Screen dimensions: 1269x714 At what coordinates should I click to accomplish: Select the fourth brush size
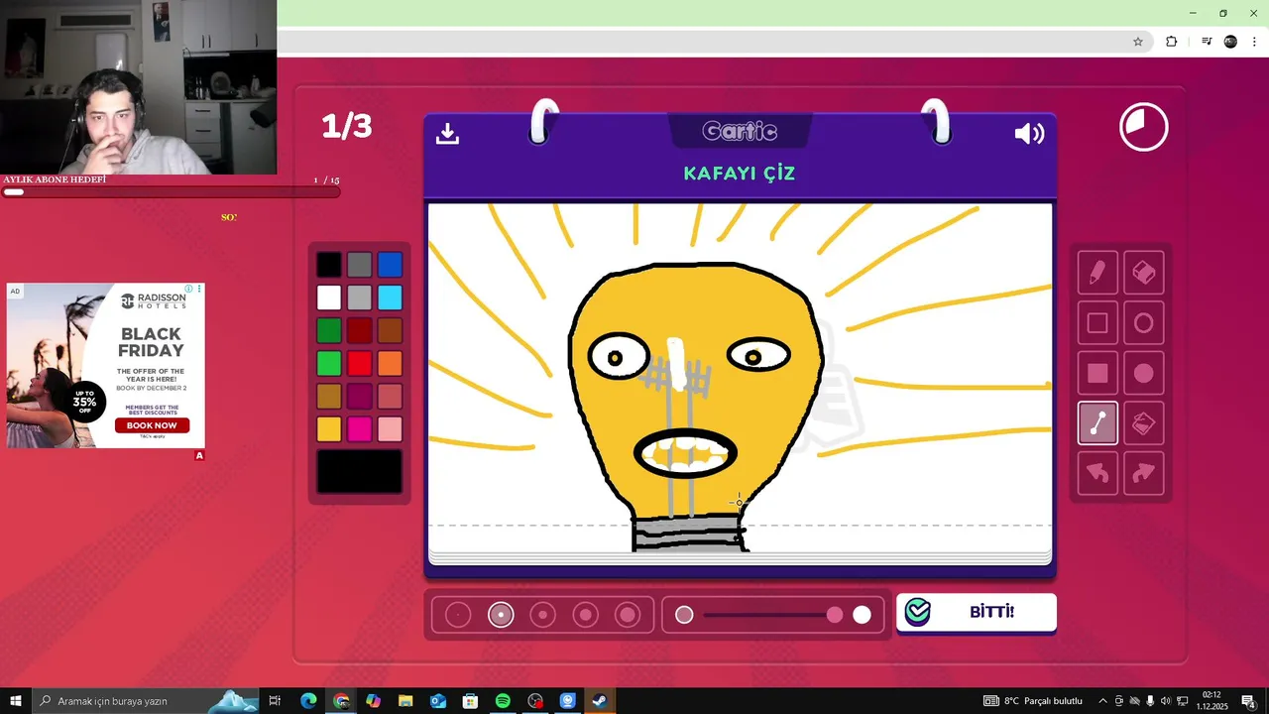[586, 615]
